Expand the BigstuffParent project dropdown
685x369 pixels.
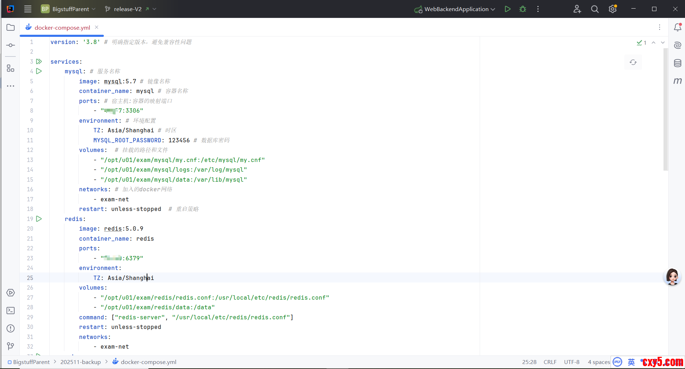point(69,9)
